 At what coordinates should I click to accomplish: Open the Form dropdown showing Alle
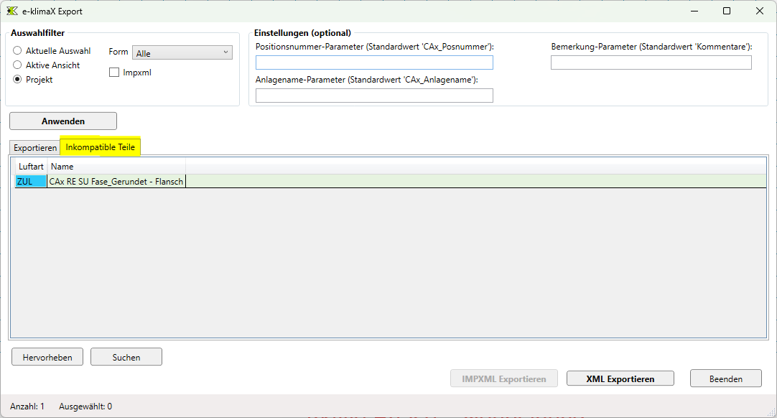tap(182, 52)
